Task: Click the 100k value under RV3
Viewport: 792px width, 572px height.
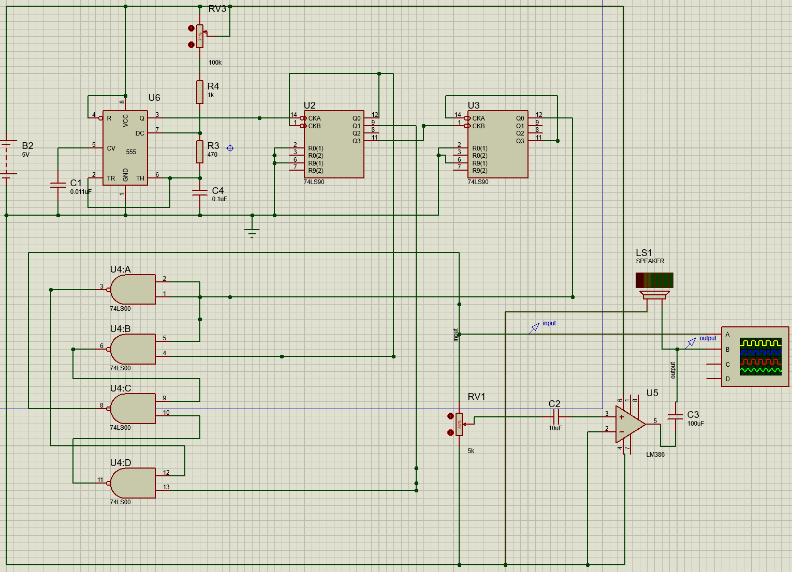Action: pos(215,63)
